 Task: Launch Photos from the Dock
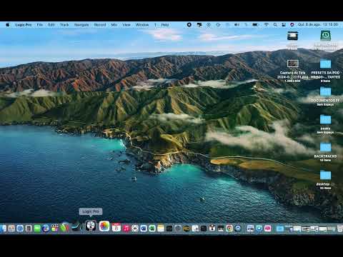point(104,226)
